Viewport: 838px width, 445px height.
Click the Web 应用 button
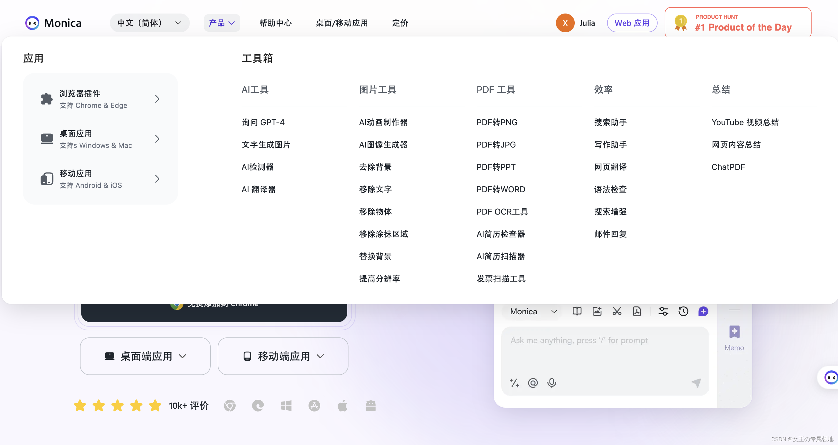(632, 23)
